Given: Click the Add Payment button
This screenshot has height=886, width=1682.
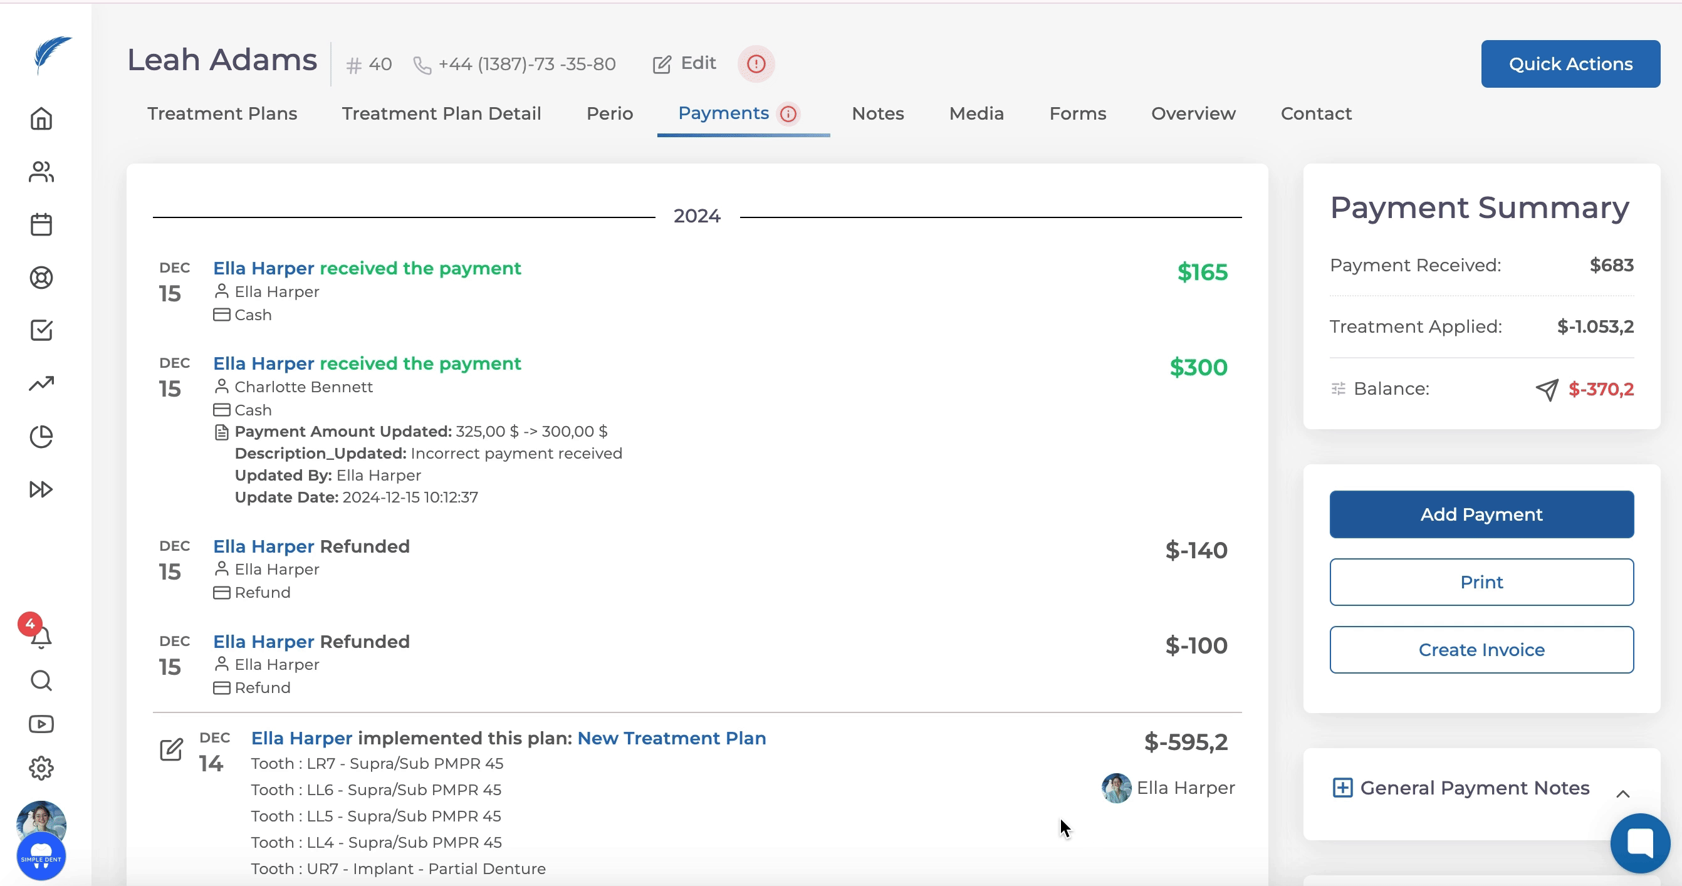Looking at the screenshot, I should coord(1481,514).
